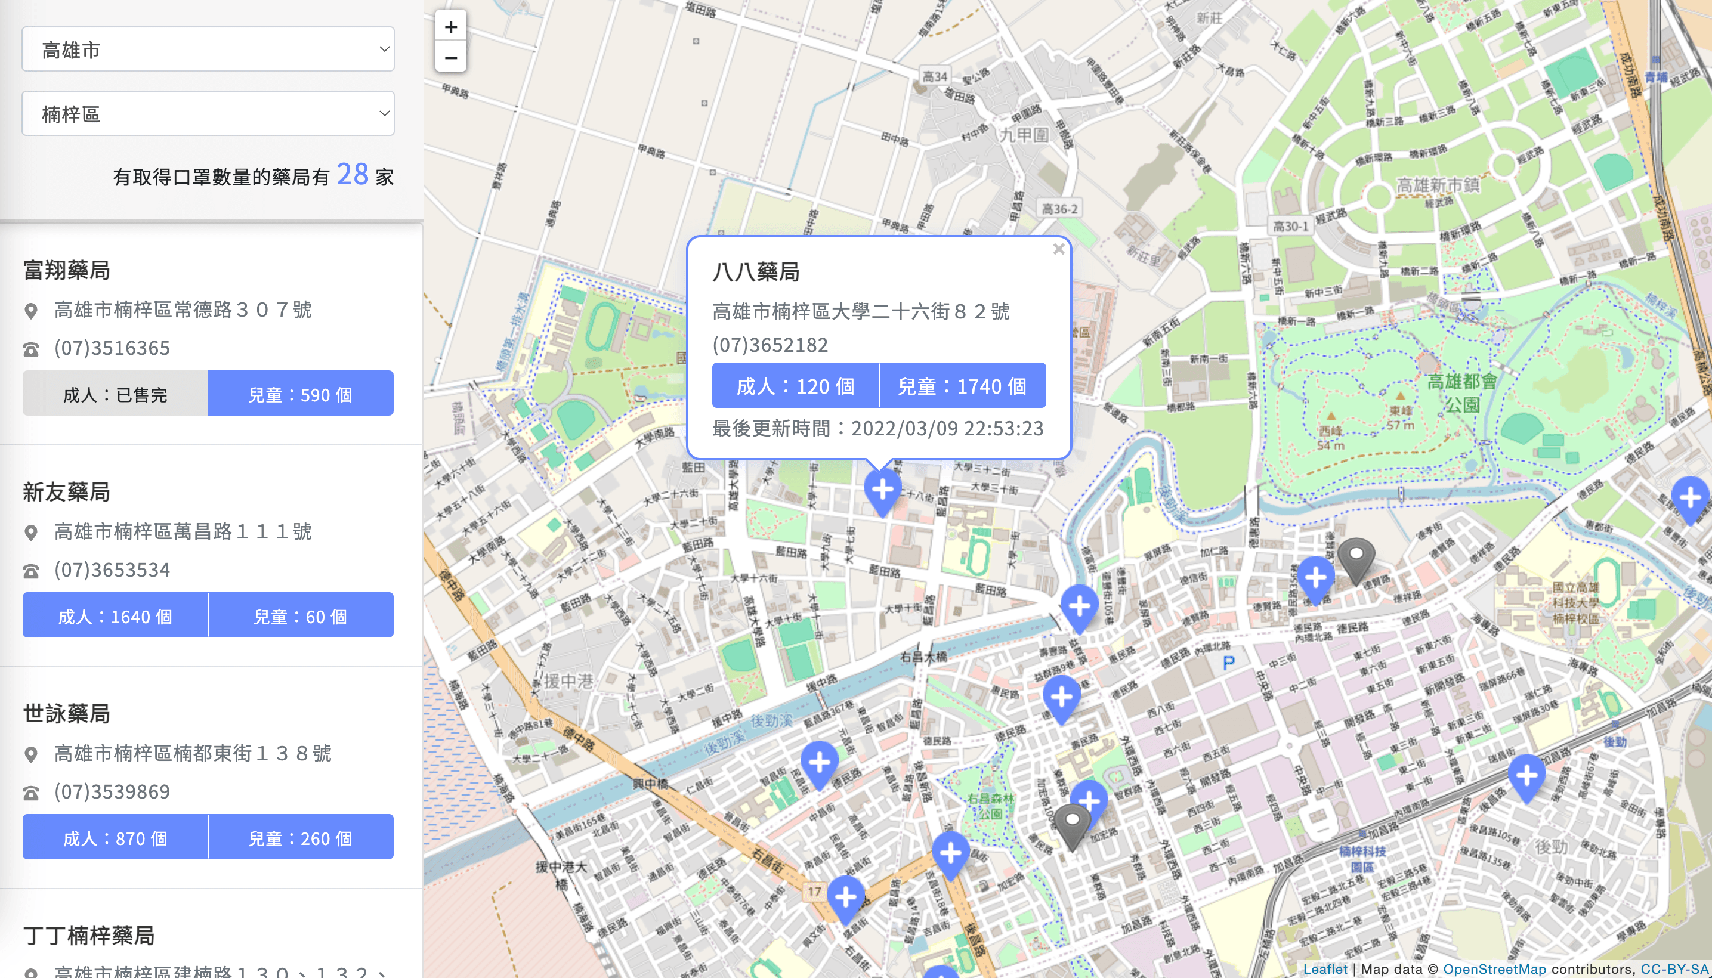Click popup child masks 1740 button
Viewport: 1712px width, 978px height.
(x=963, y=386)
